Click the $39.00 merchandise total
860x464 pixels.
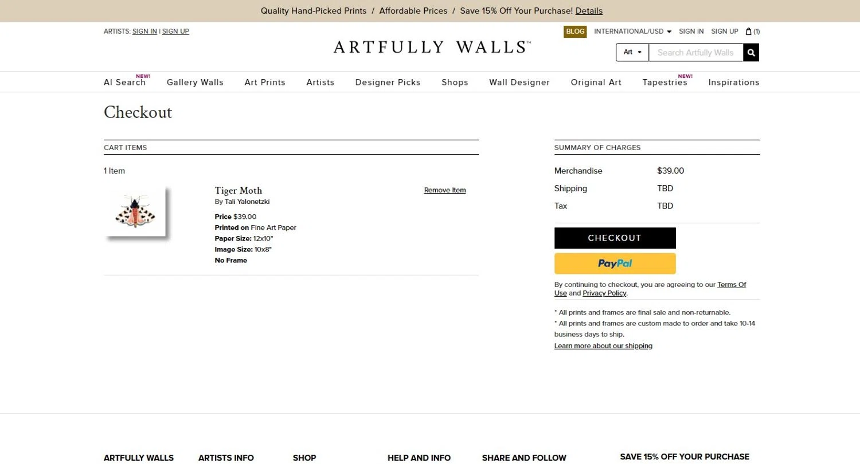[671, 171]
